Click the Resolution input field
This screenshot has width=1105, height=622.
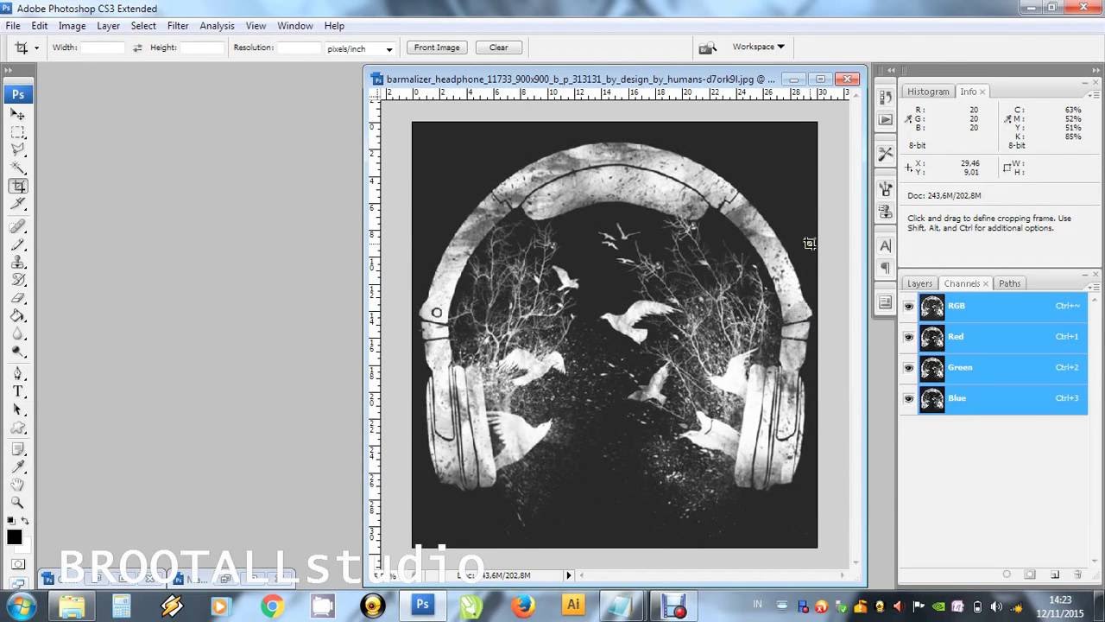[x=300, y=48]
